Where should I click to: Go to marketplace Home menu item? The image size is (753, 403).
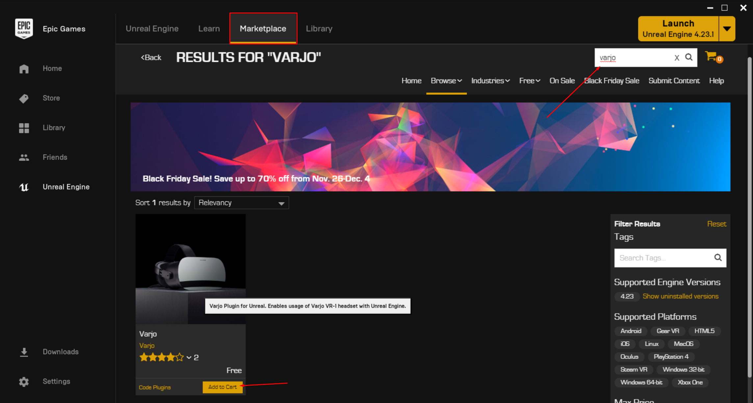[411, 81]
